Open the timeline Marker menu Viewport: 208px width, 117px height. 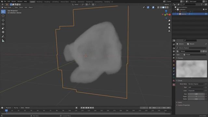(x=27, y=108)
